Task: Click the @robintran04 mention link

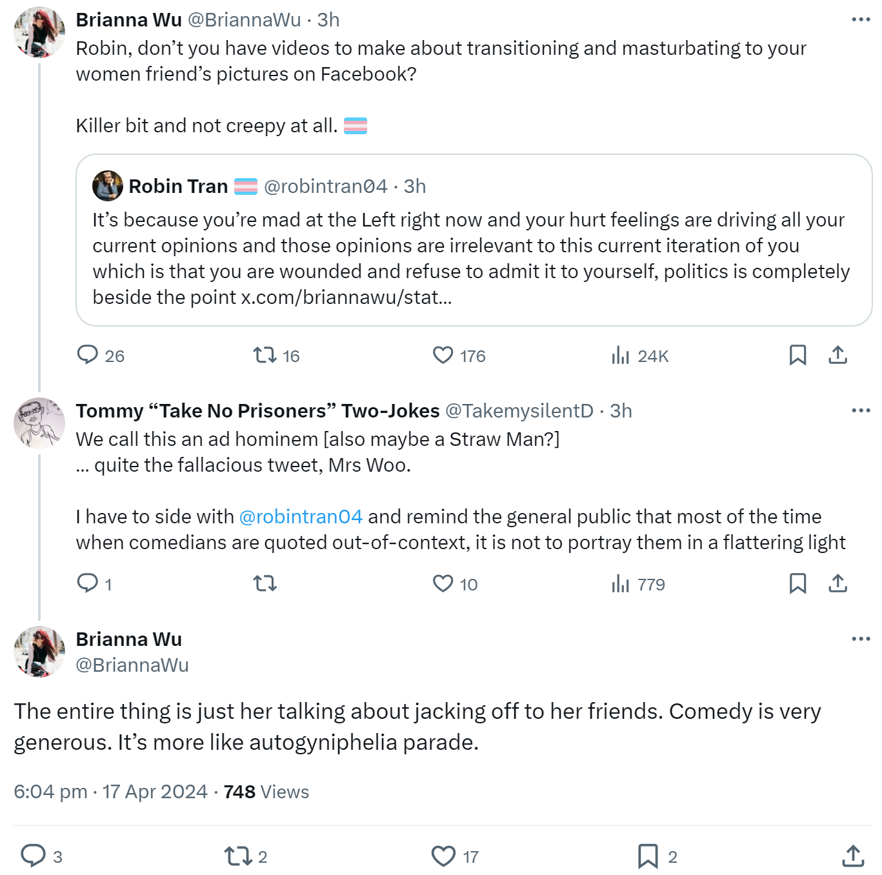Action: pyautogui.click(x=301, y=516)
